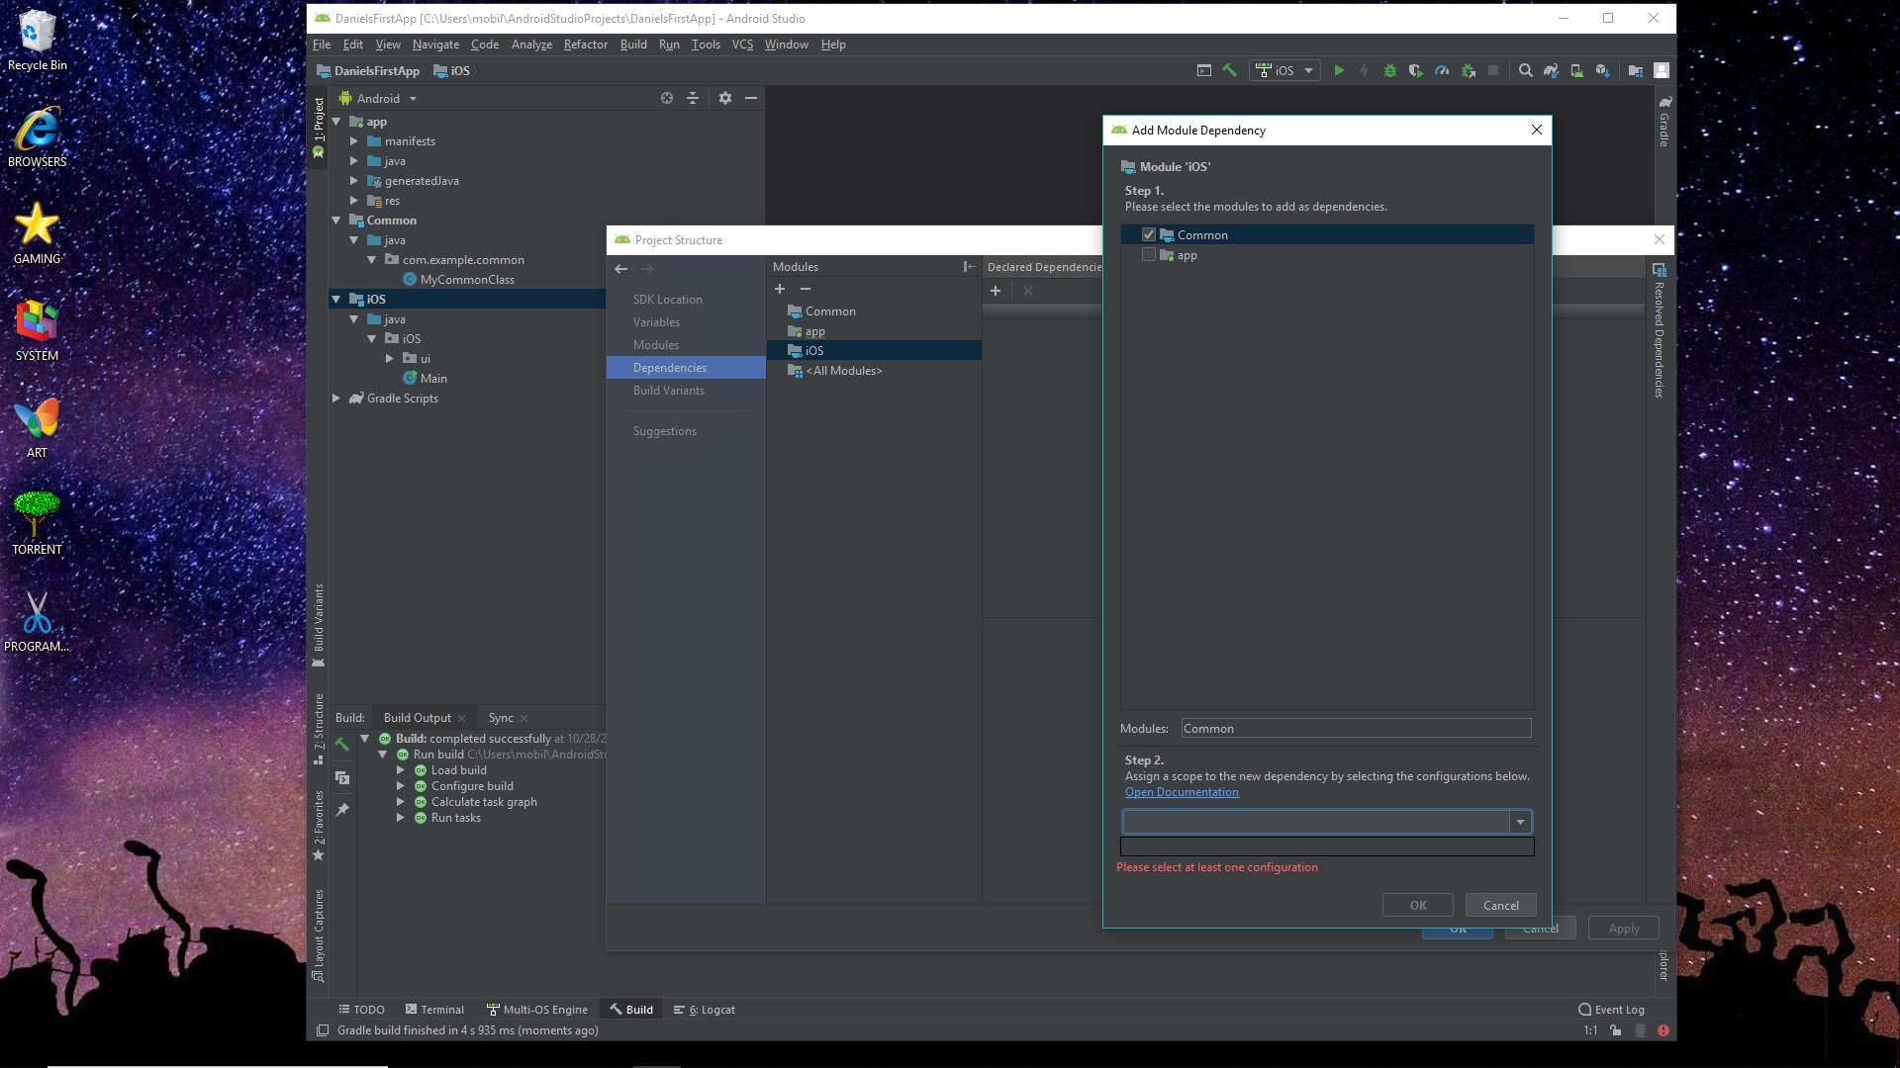Open configuration scope dropdown arrow
The width and height of the screenshot is (1900, 1068).
[x=1520, y=822]
